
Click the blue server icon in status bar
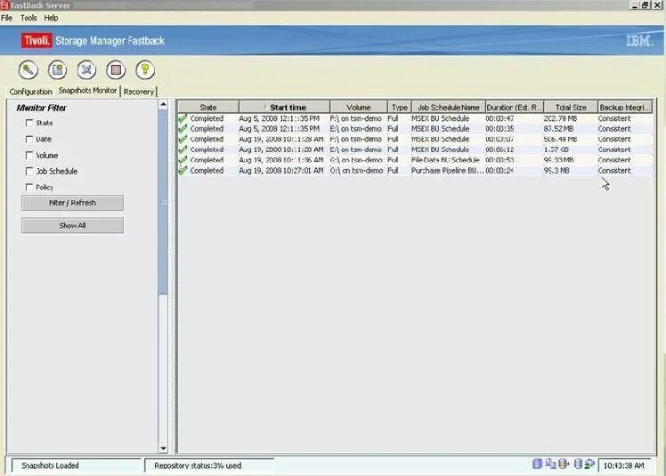pyautogui.click(x=537, y=464)
